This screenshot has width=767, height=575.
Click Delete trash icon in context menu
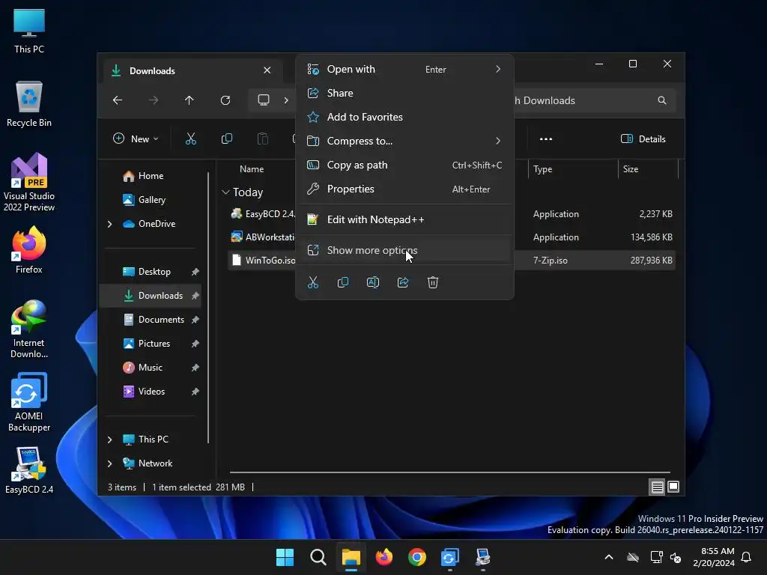433,282
